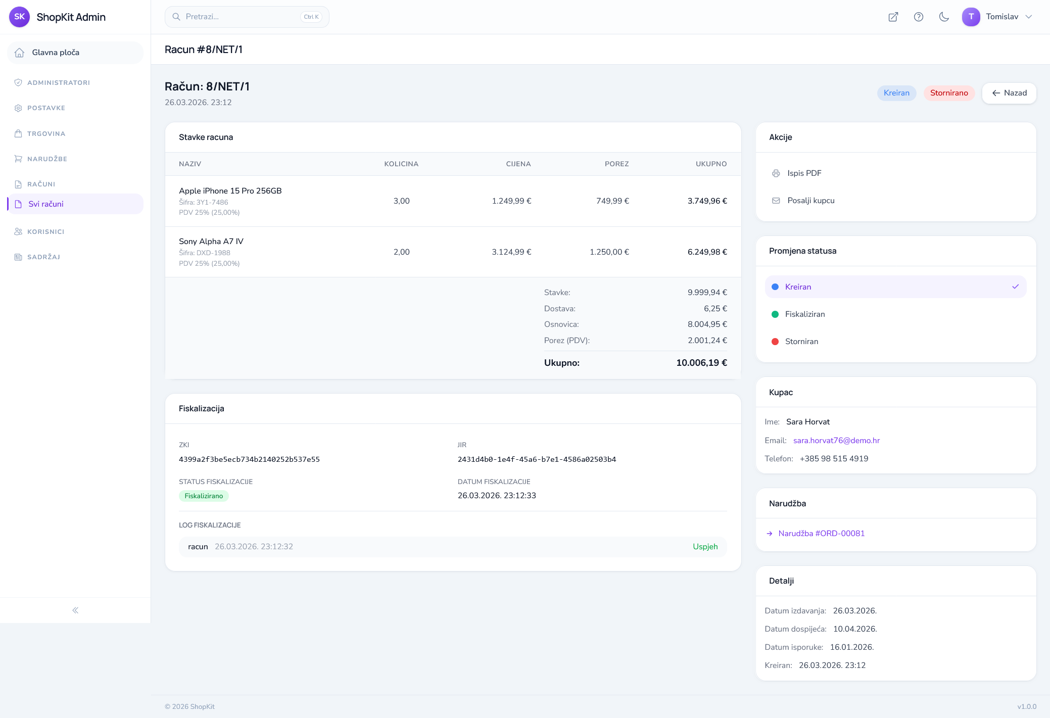Click the Nazad back button

pos(1009,93)
